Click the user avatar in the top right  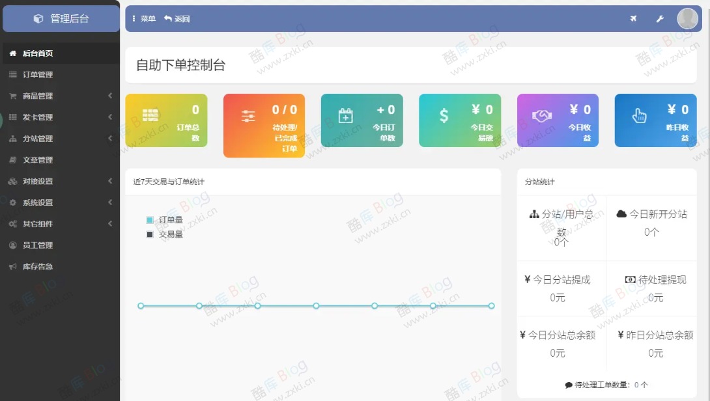tap(687, 18)
